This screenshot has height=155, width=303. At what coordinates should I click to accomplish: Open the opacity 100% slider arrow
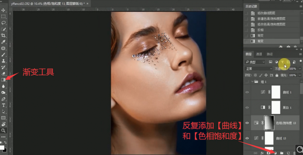[x=300, y=69]
